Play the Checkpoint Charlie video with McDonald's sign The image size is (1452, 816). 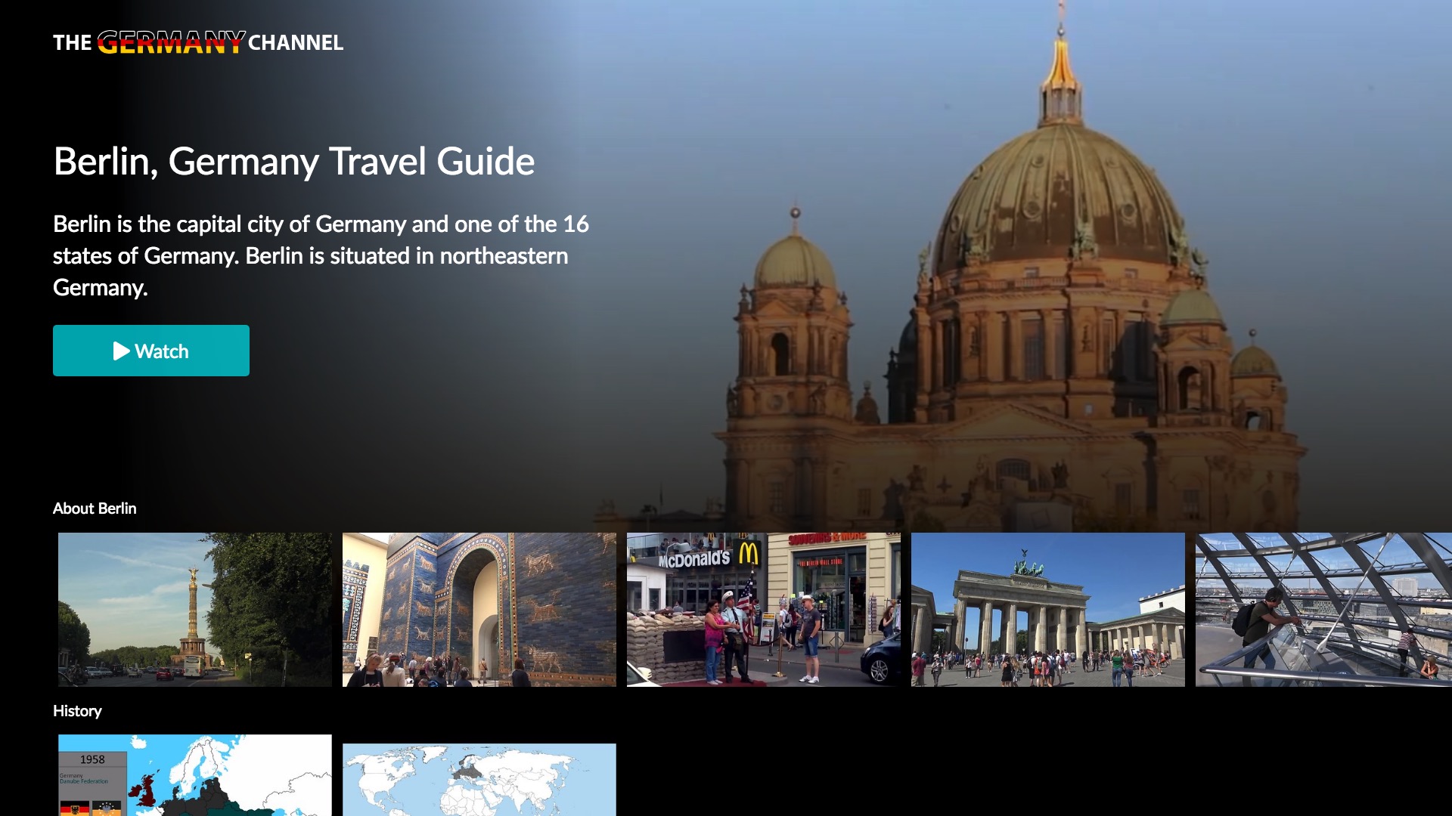coord(763,609)
